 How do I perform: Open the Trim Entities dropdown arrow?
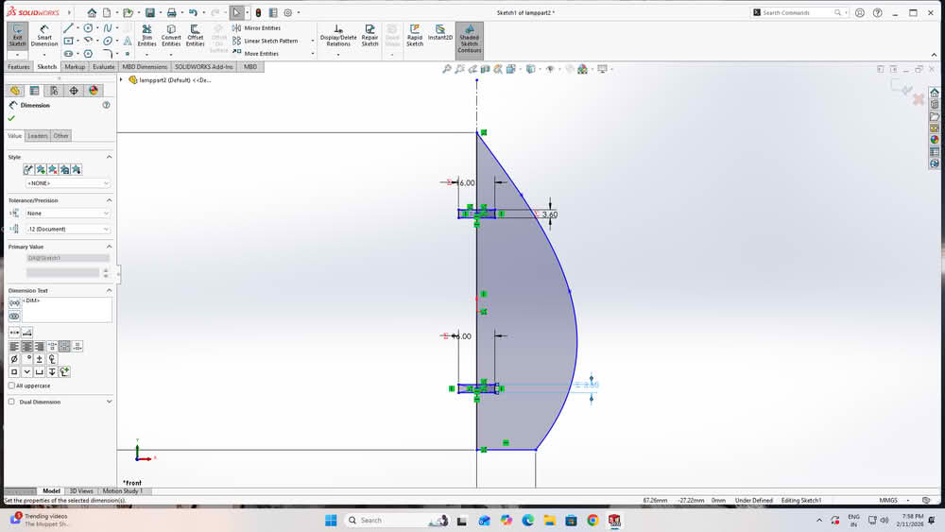coord(146,54)
